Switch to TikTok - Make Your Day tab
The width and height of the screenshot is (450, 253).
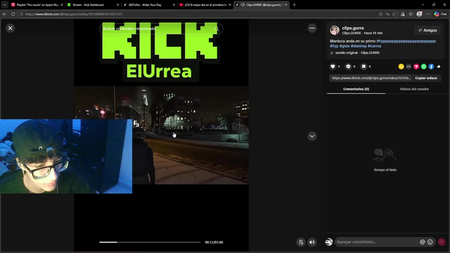coord(149,5)
